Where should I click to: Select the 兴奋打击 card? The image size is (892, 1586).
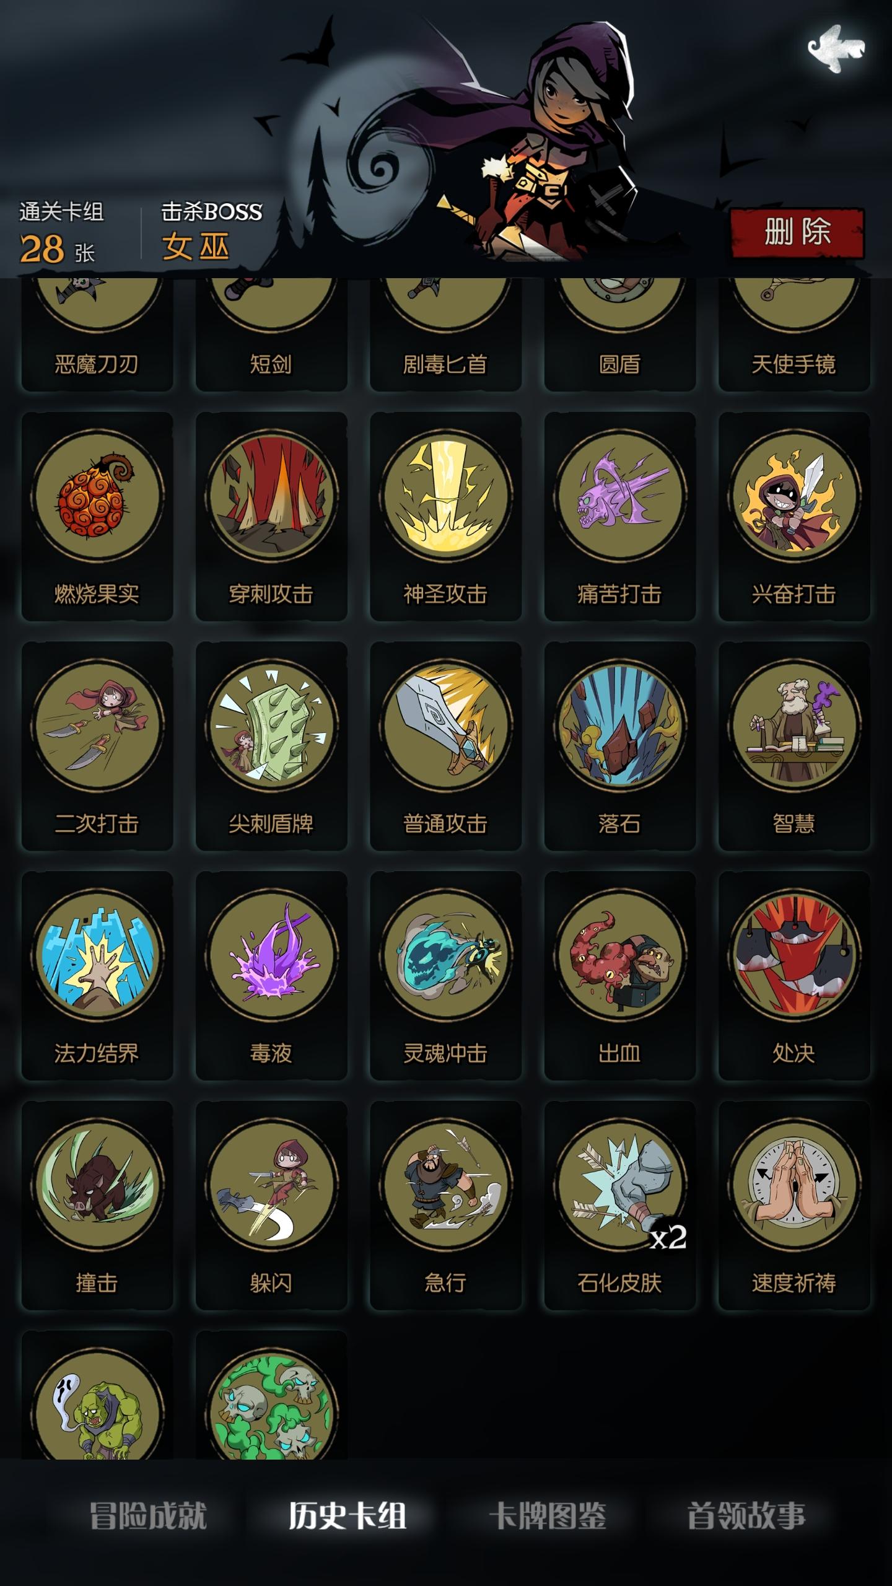point(794,516)
